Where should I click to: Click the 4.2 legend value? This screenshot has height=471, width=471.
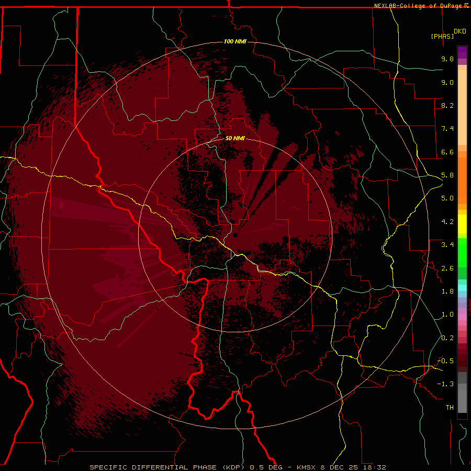[x=447, y=222]
